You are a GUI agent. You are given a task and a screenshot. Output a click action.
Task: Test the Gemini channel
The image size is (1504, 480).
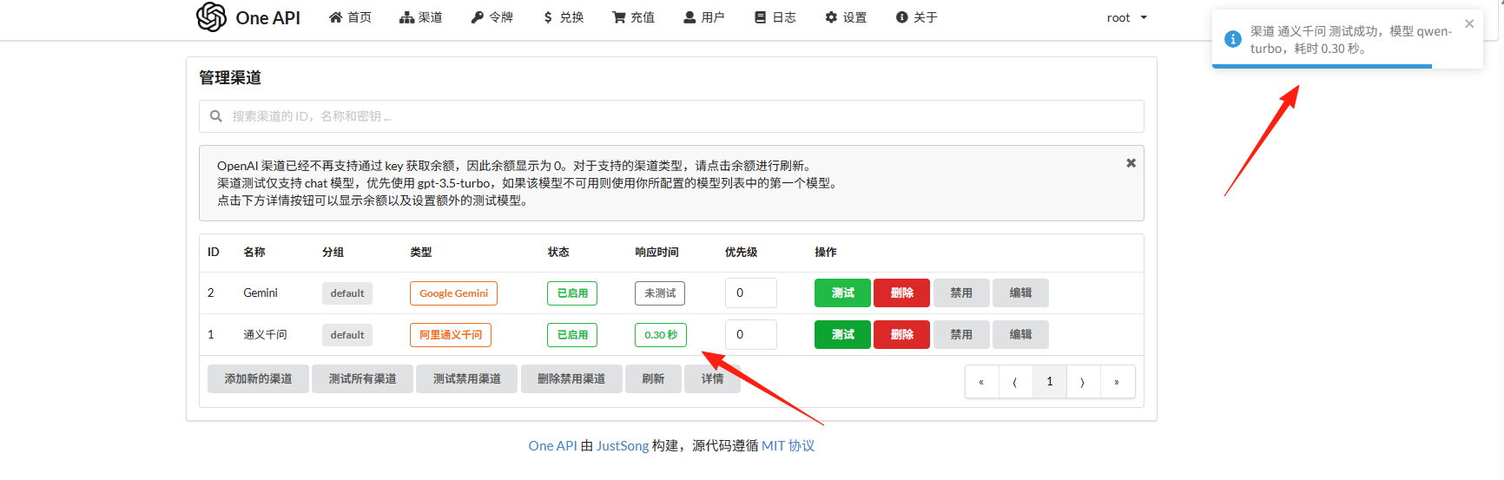point(842,293)
